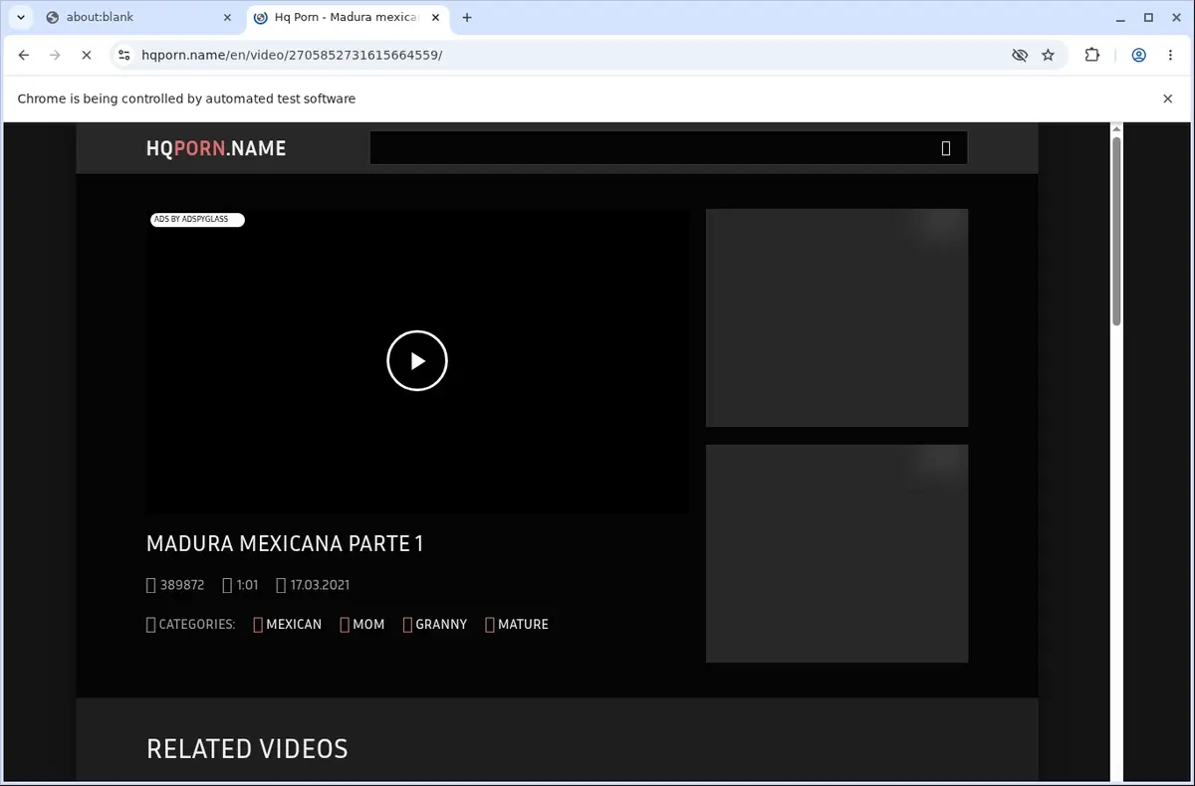
Task: Open the Mom category link
Action: click(362, 625)
